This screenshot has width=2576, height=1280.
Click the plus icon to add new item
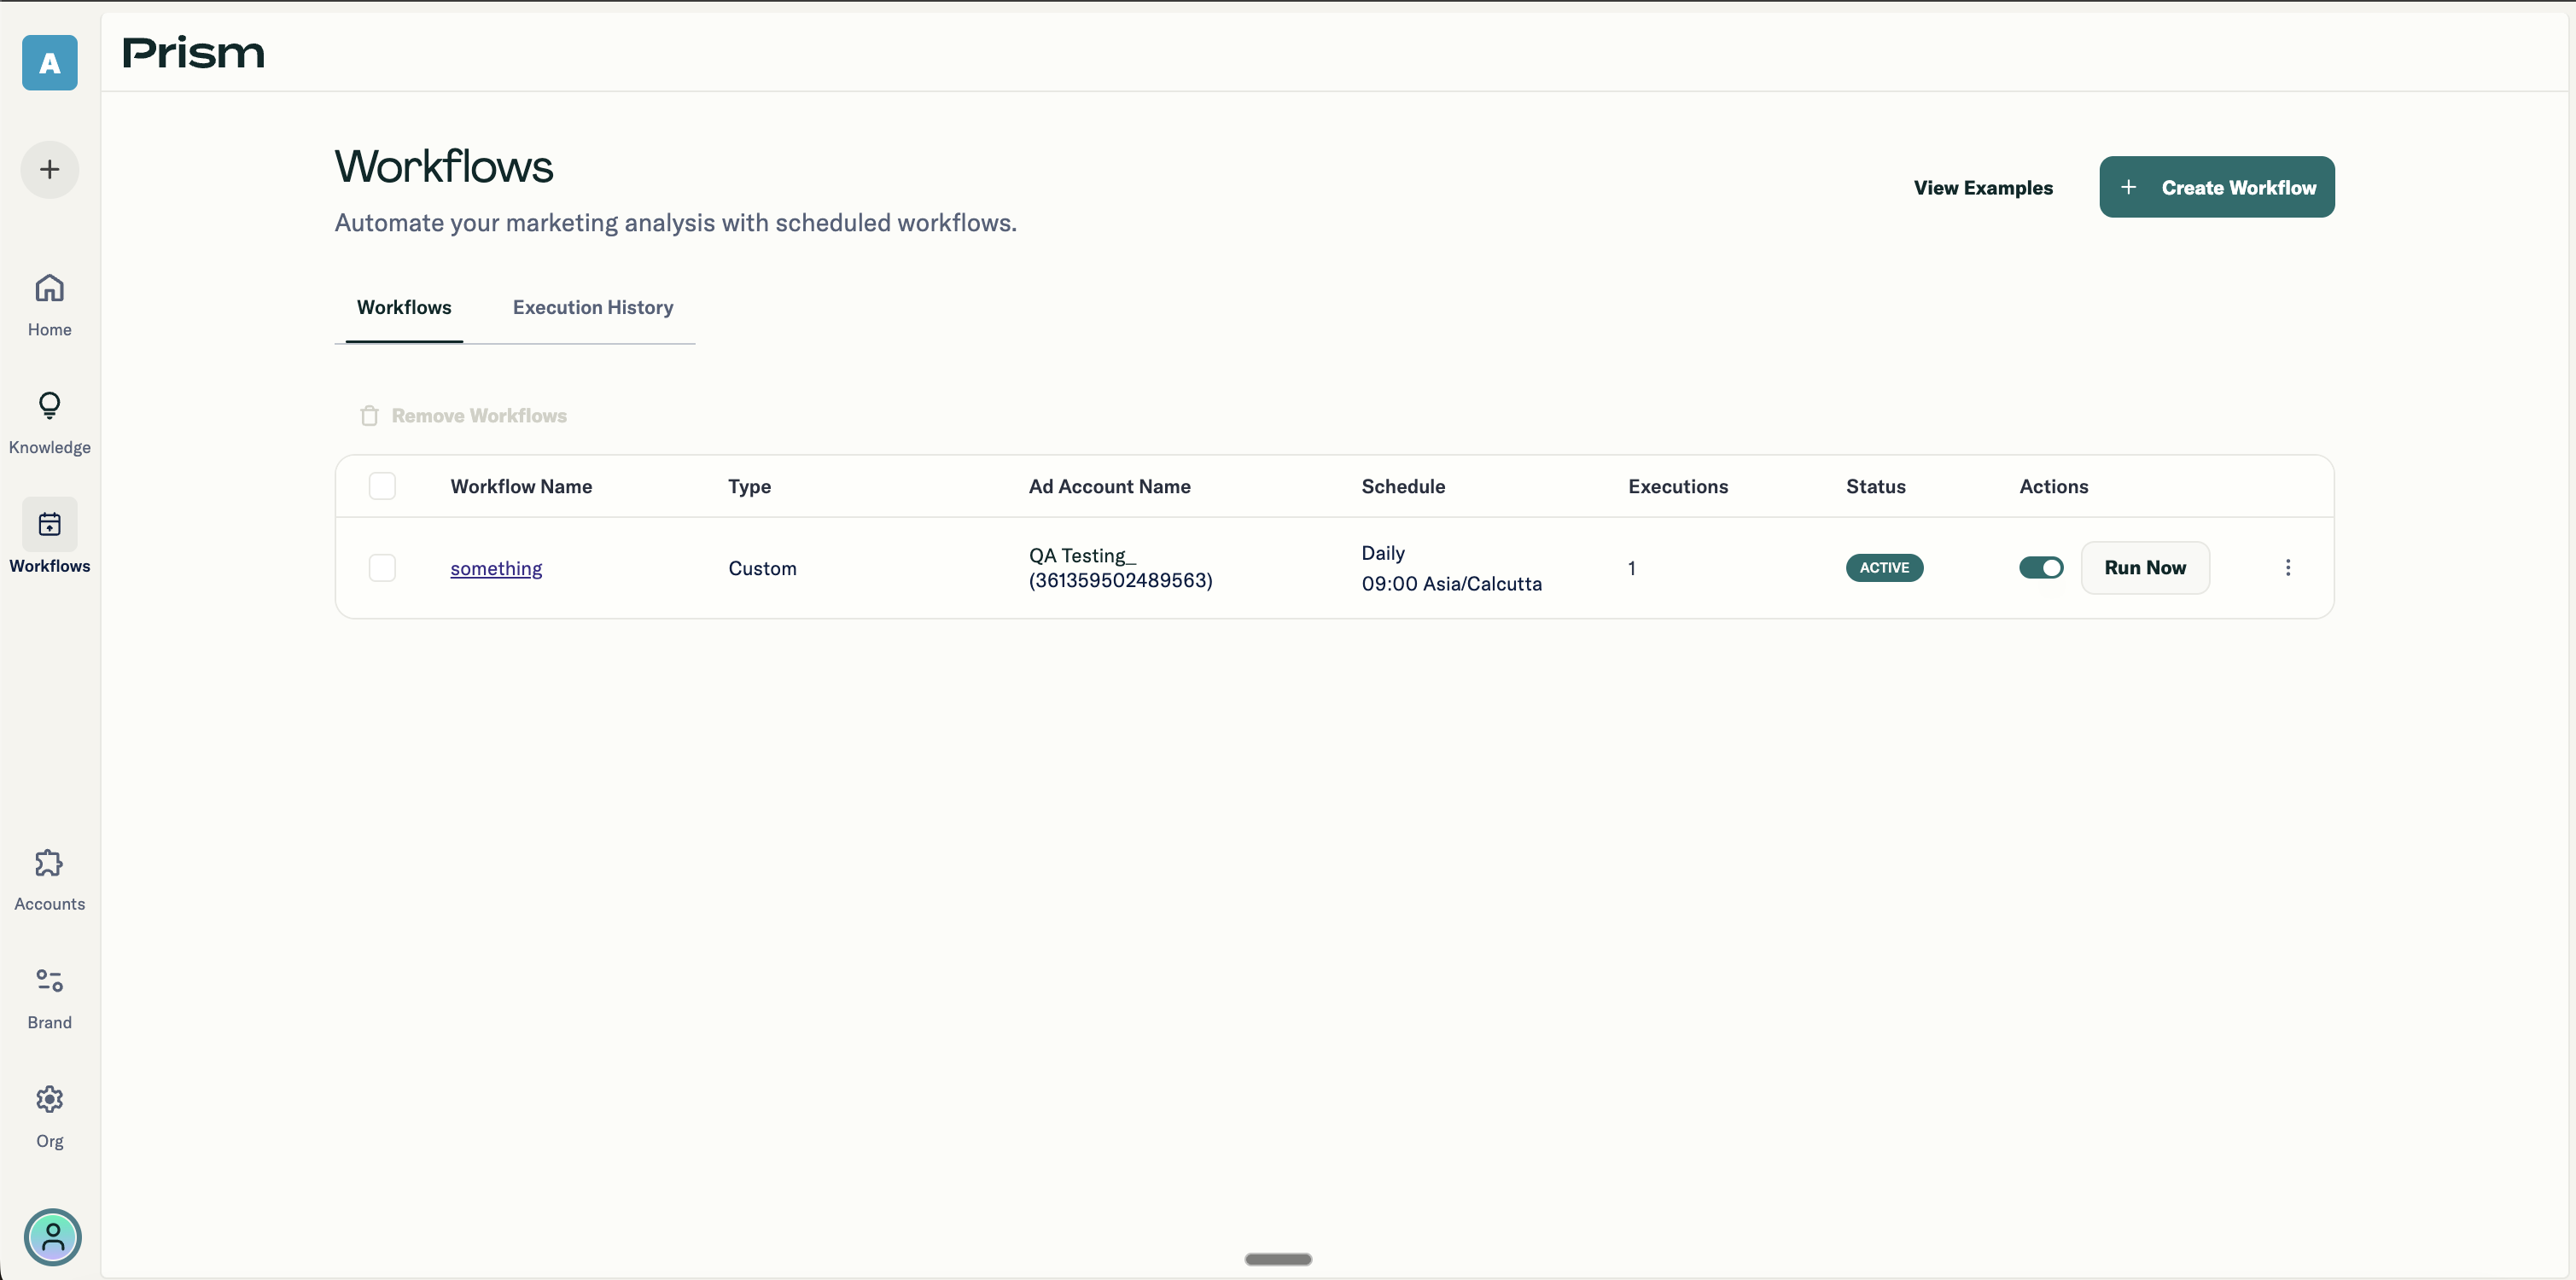point(49,169)
